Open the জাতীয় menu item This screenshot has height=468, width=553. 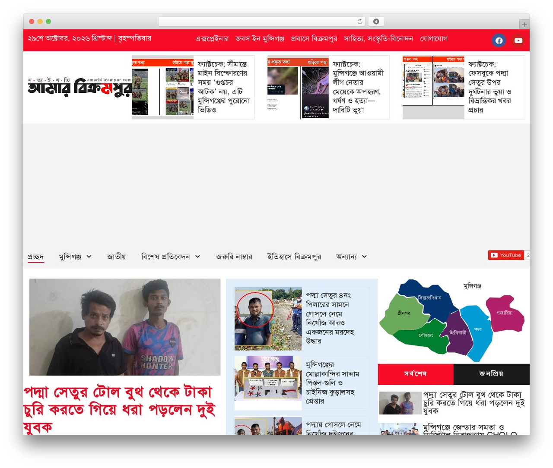[x=116, y=256]
